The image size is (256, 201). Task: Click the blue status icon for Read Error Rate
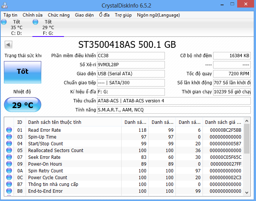click(9, 130)
